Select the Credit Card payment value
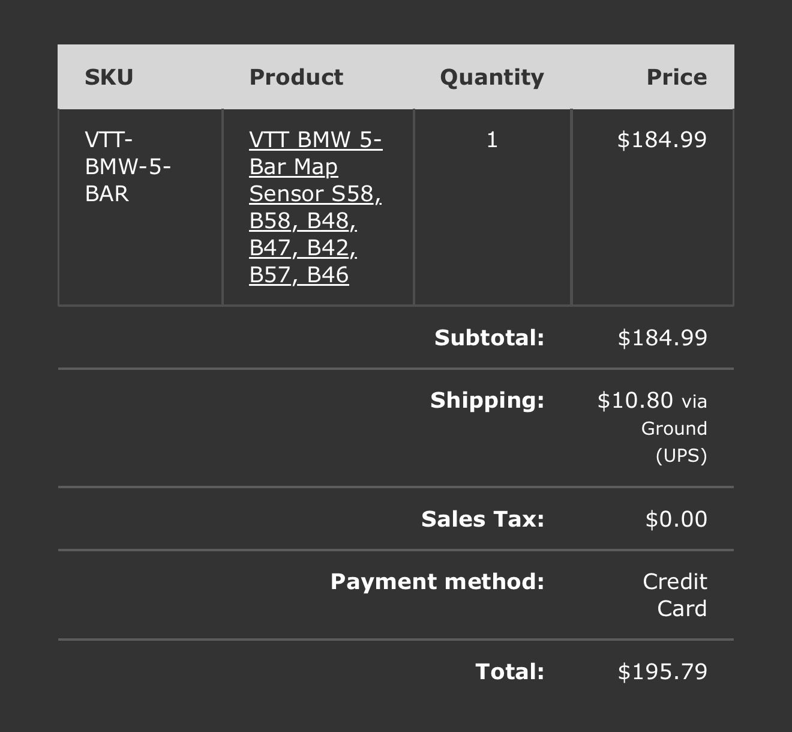Viewport: 792px width, 732px height. click(x=675, y=594)
